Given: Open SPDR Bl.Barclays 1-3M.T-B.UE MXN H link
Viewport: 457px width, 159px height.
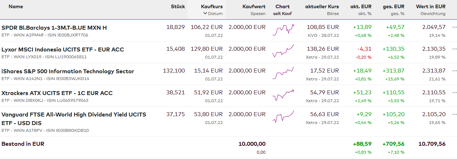Looking at the screenshot, I should (x=54, y=28).
